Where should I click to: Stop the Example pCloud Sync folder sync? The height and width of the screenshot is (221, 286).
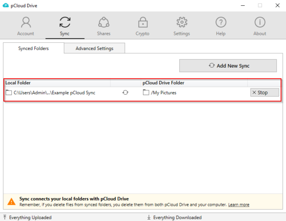(265, 92)
